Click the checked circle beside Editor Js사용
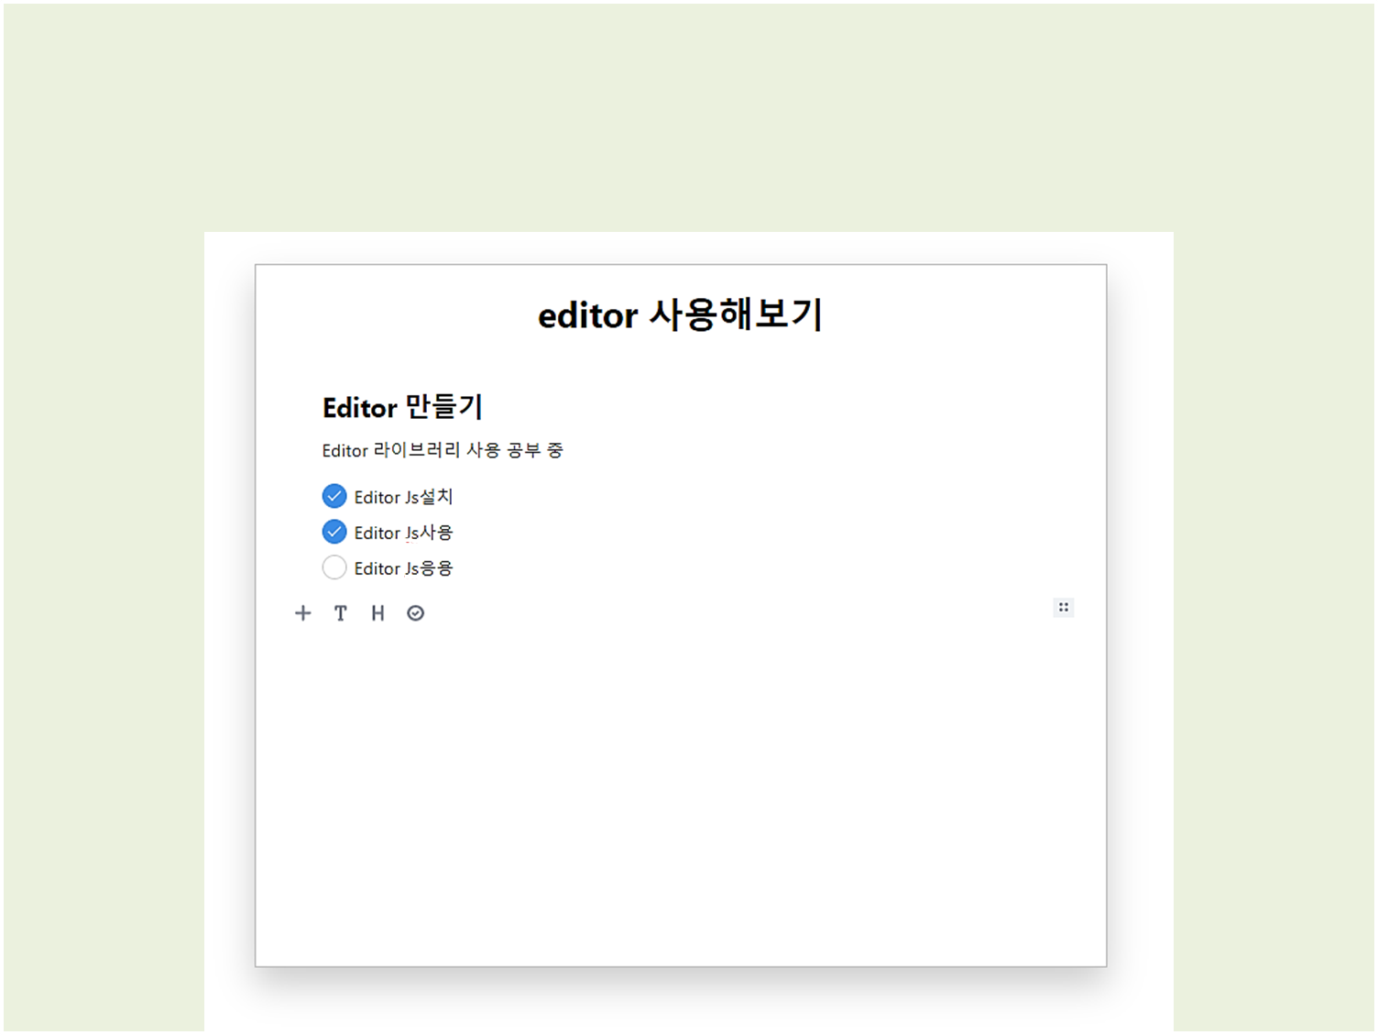 click(334, 531)
